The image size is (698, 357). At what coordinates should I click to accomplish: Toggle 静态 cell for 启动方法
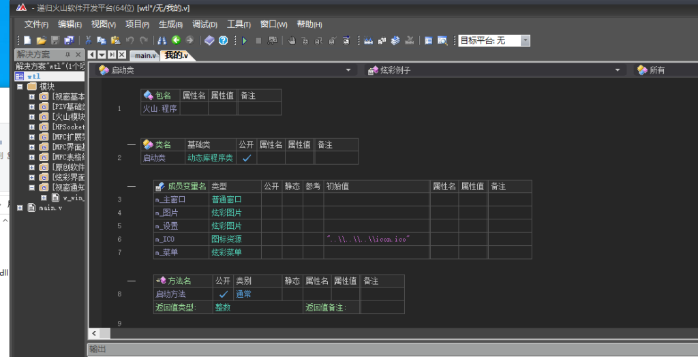tap(292, 294)
